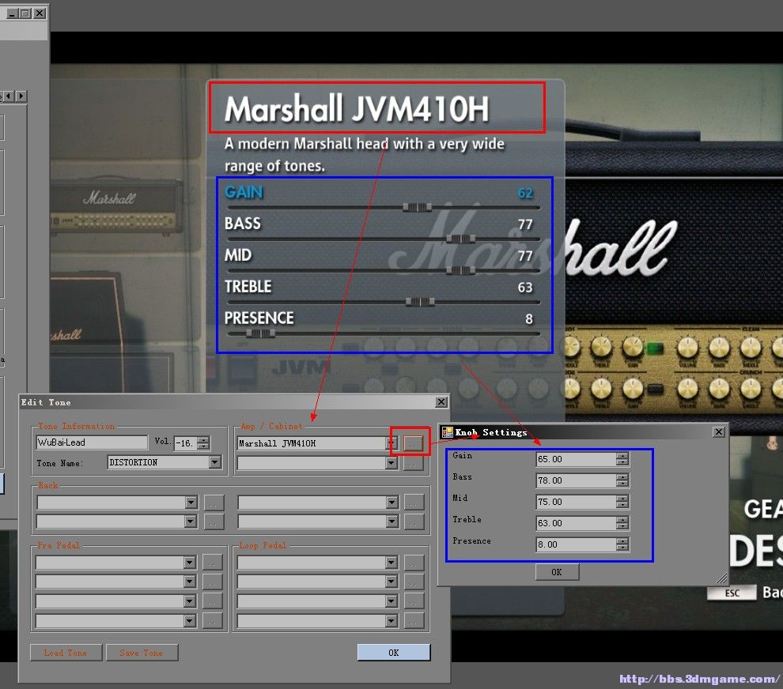Click the ESC Back key icon
Viewport: 783px width, 689px height.
[732, 593]
